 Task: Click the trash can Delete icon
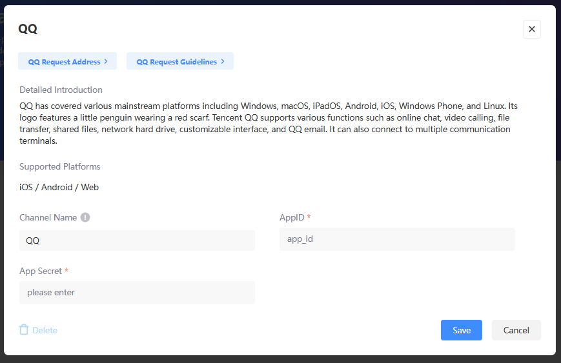click(24, 330)
